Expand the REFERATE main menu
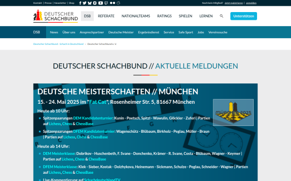This screenshot has width=291, height=181. coord(106,16)
